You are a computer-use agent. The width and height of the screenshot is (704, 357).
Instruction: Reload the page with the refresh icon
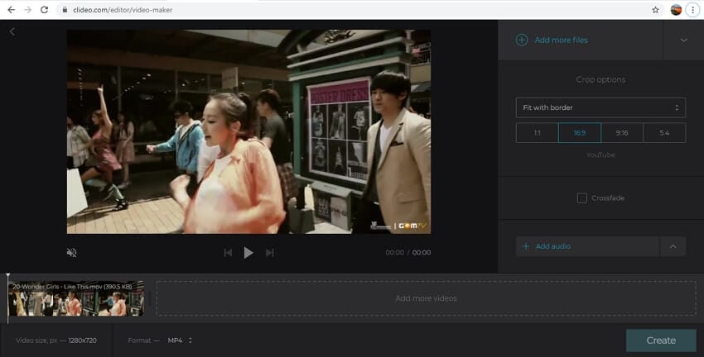(x=44, y=9)
